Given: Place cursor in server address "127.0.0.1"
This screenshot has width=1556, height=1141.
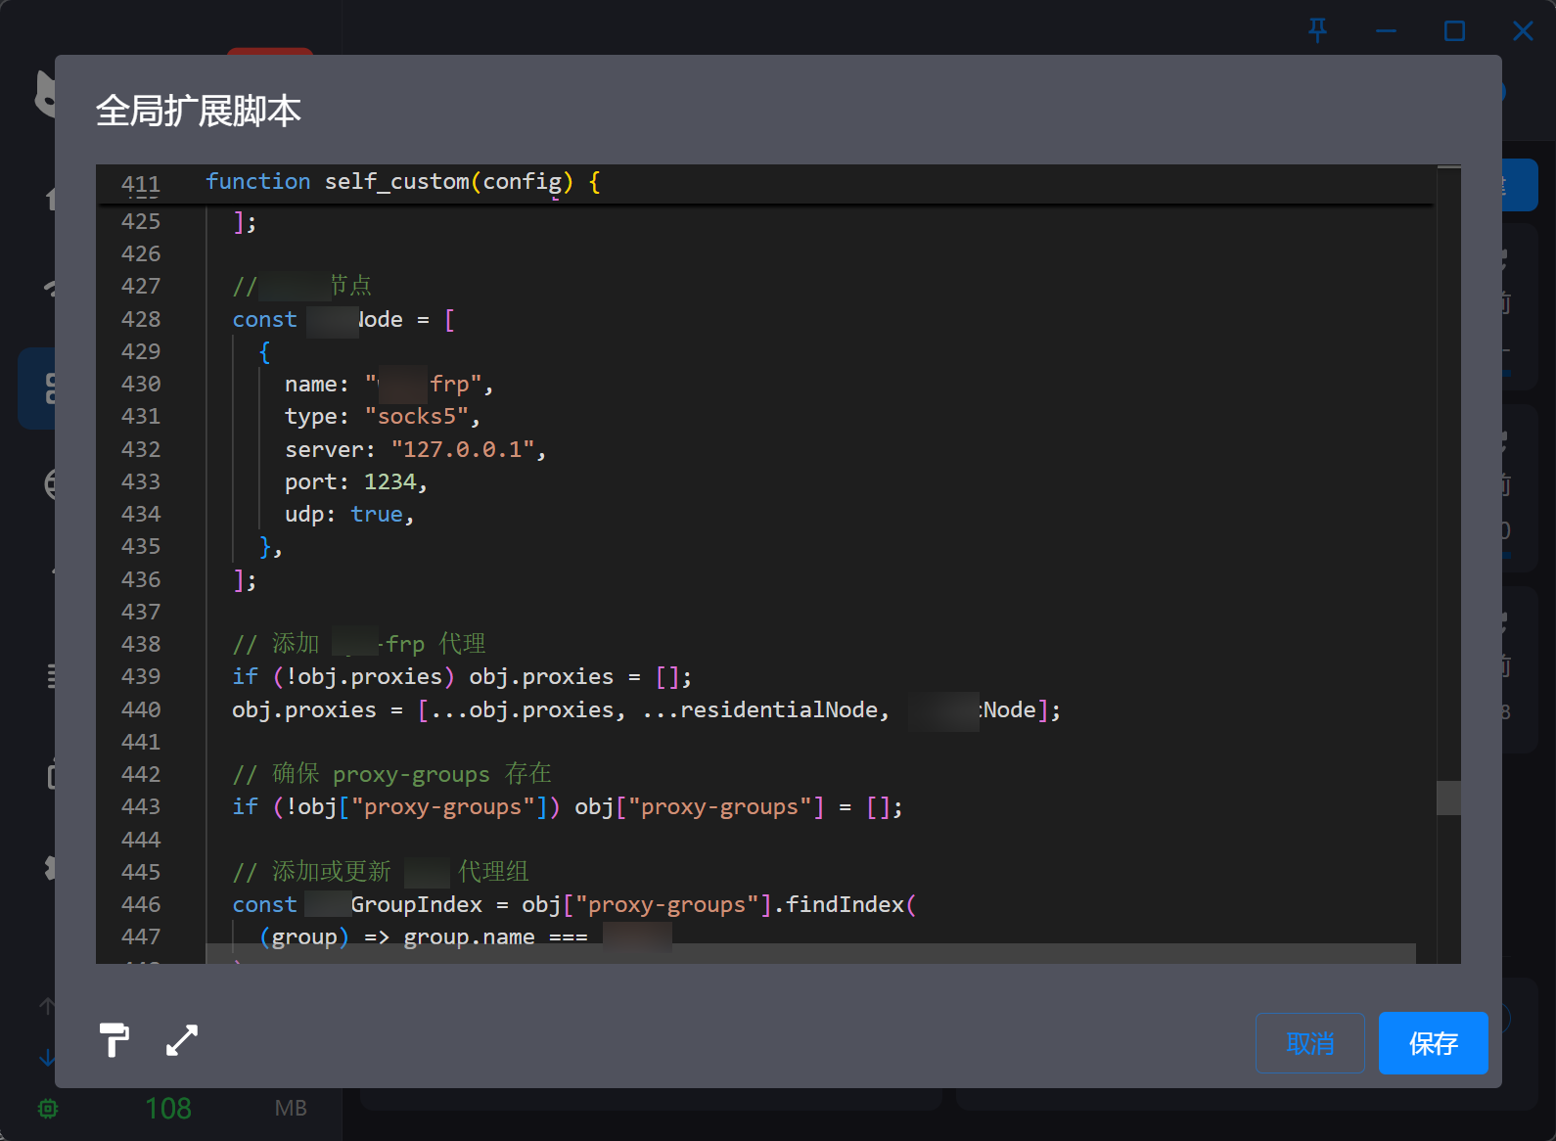Looking at the screenshot, I should point(463,449).
